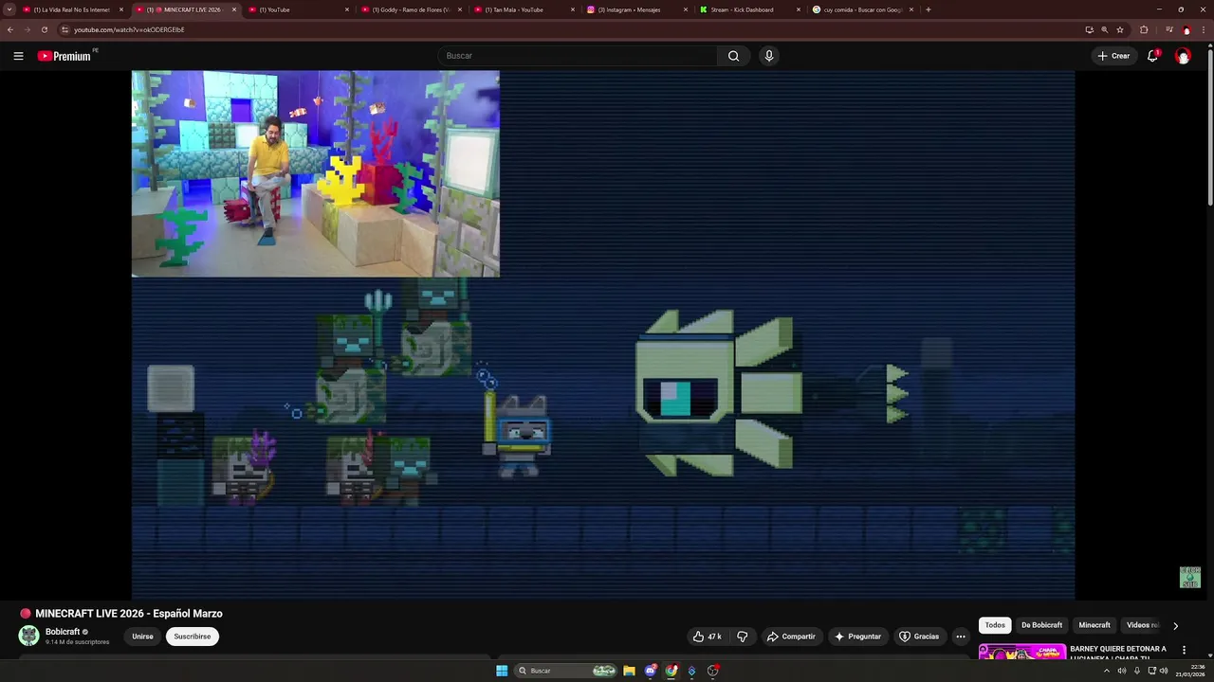Share the video via Compartir
The width and height of the screenshot is (1214, 682).
(x=791, y=637)
